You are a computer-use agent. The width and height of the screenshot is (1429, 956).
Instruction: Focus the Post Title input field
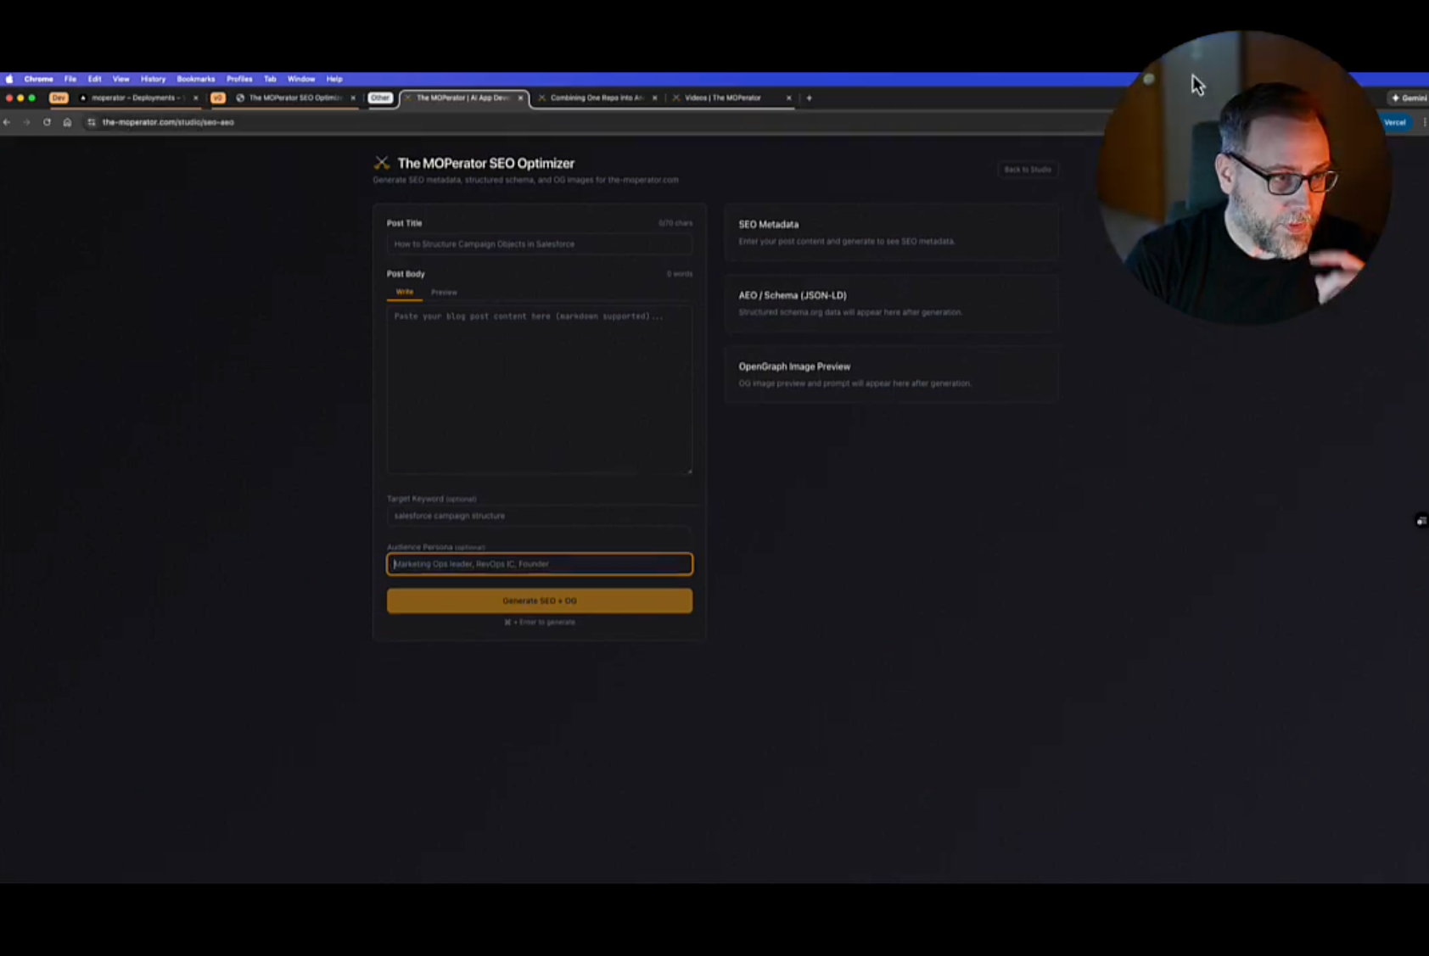pyautogui.click(x=540, y=244)
